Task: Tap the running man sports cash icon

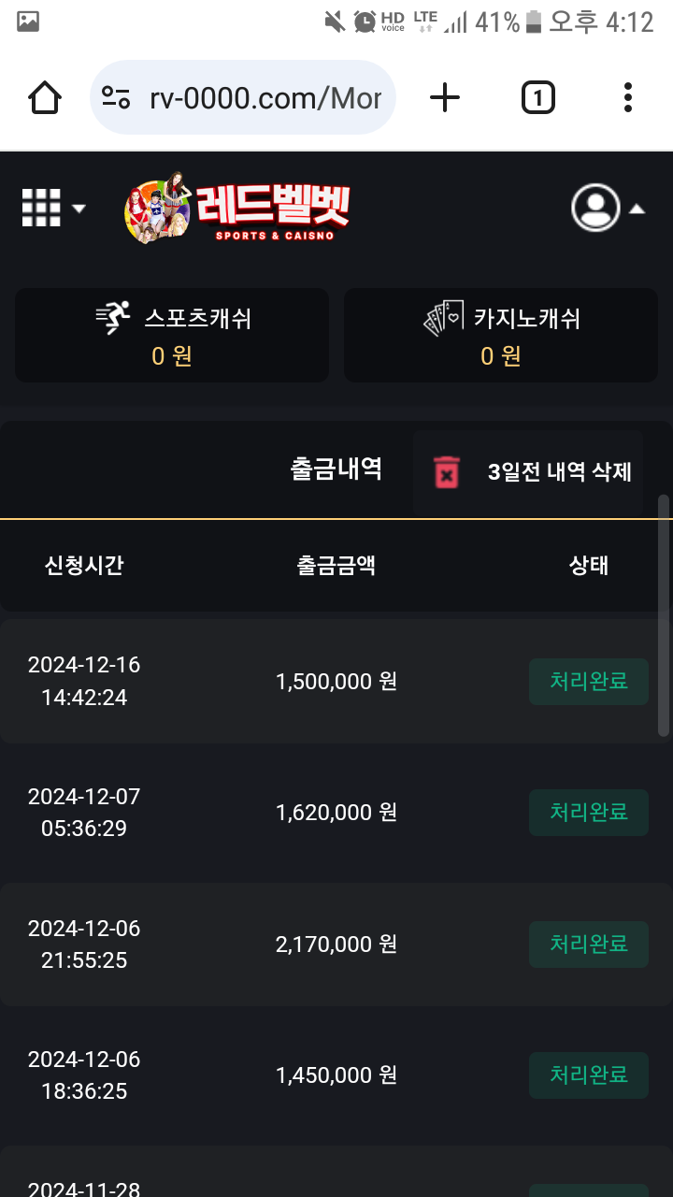Action: coord(114,318)
